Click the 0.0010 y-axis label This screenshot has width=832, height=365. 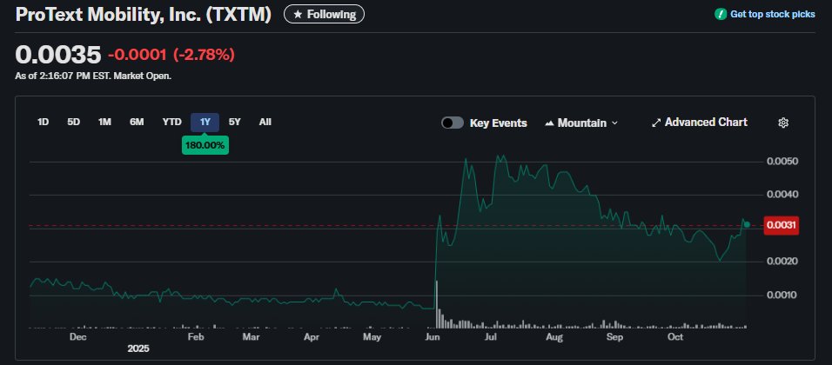click(x=781, y=295)
